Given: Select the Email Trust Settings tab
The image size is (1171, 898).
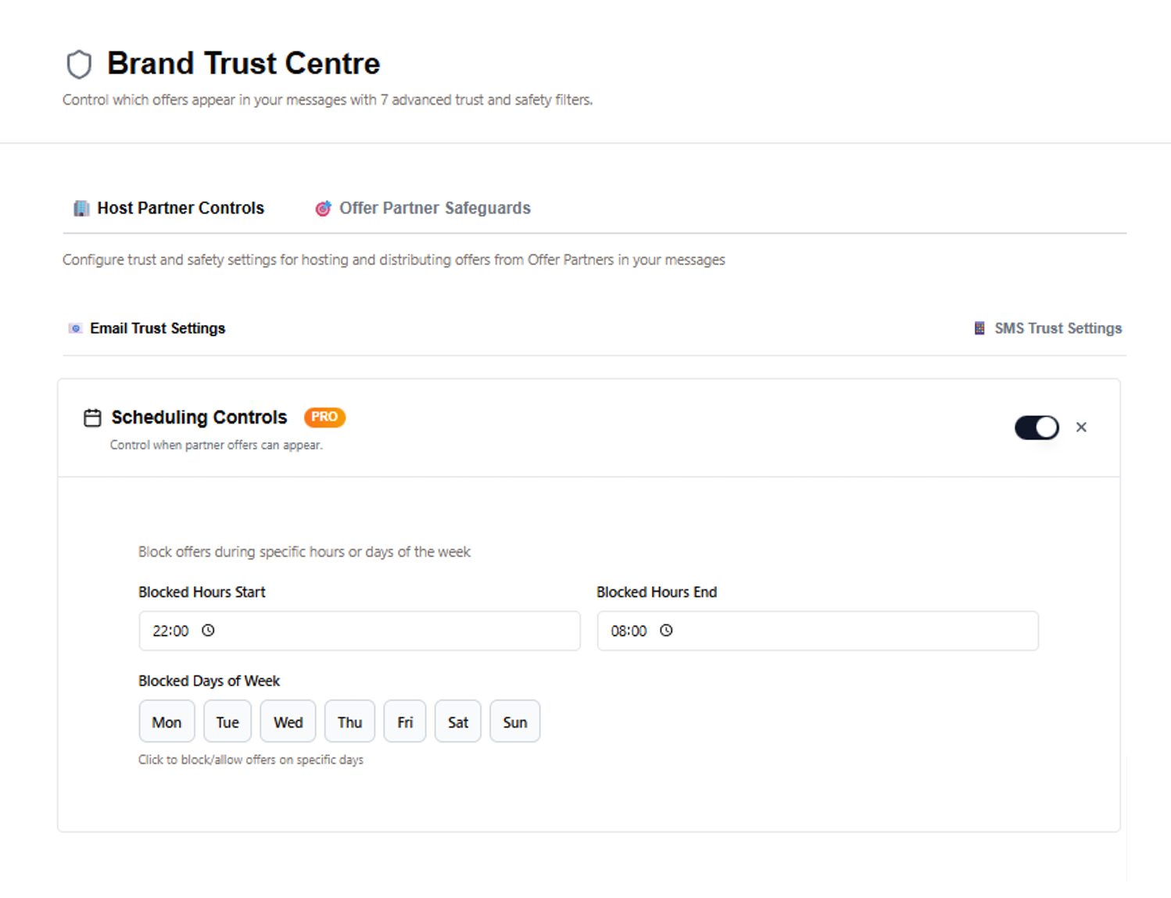Looking at the screenshot, I should click(157, 328).
